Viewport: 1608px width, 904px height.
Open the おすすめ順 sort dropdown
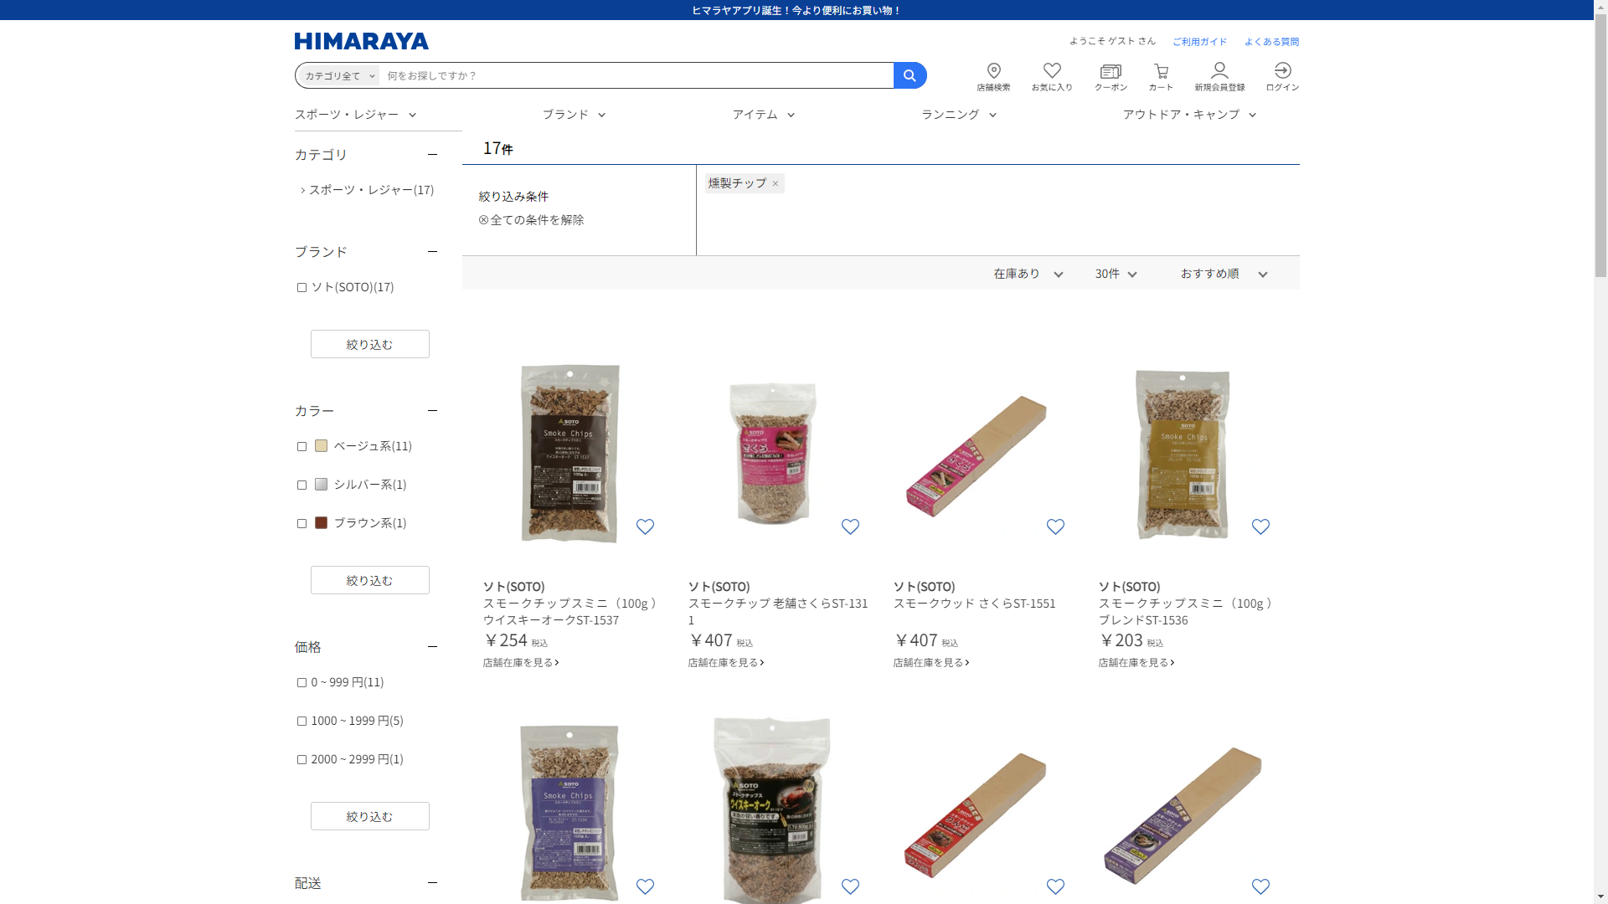click(1224, 274)
